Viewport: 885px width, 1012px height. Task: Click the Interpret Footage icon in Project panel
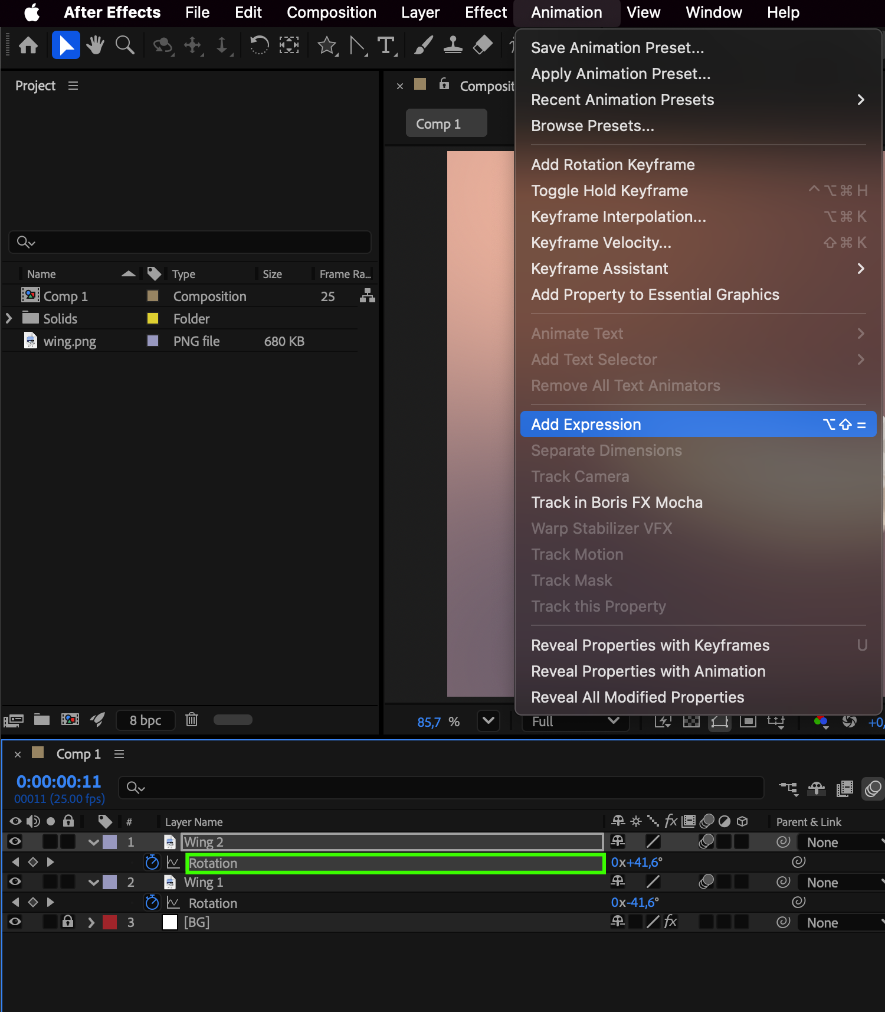14,720
